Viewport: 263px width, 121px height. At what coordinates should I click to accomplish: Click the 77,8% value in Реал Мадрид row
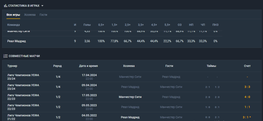click(x=114, y=41)
